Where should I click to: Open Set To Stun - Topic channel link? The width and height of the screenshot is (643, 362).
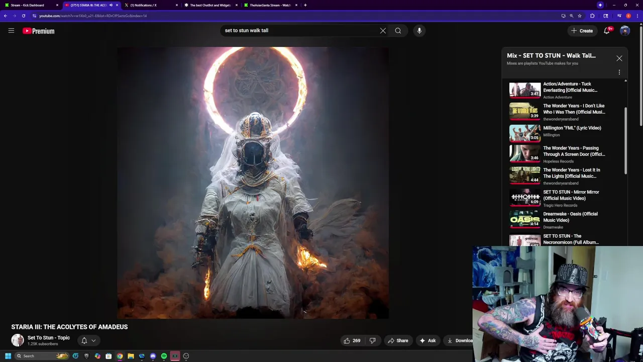point(49,338)
